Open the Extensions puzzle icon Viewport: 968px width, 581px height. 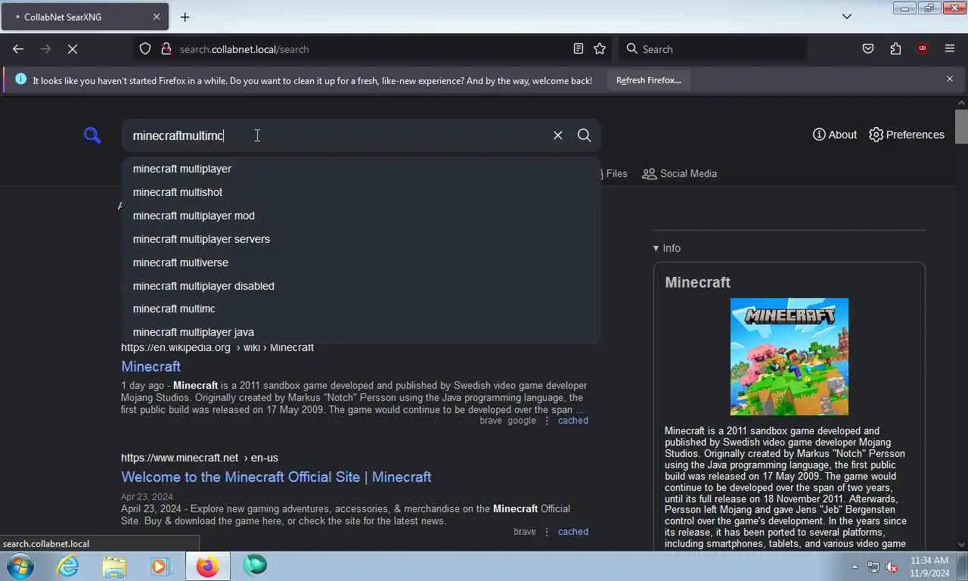pyautogui.click(x=895, y=49)
